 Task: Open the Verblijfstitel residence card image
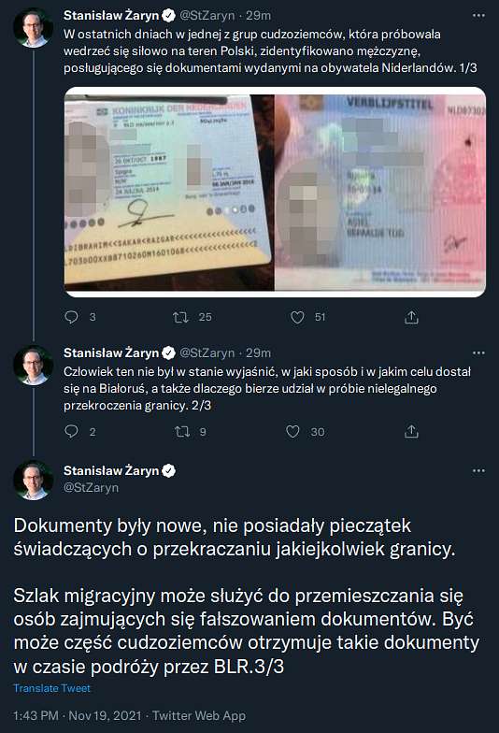[380, 192]
